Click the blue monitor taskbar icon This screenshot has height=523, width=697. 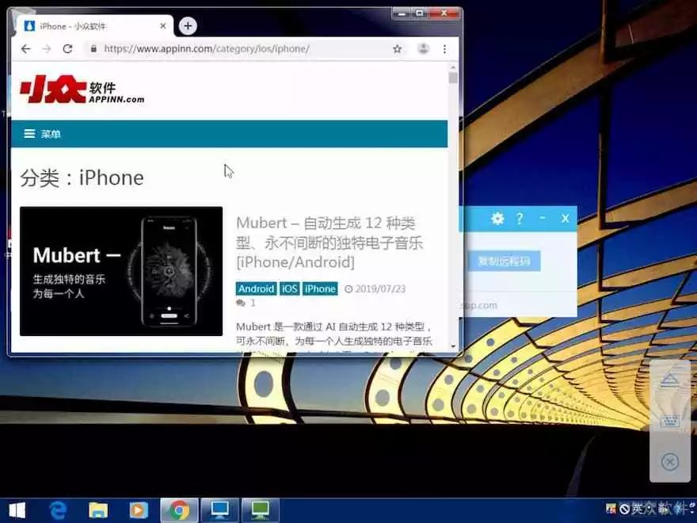(219, 510)
